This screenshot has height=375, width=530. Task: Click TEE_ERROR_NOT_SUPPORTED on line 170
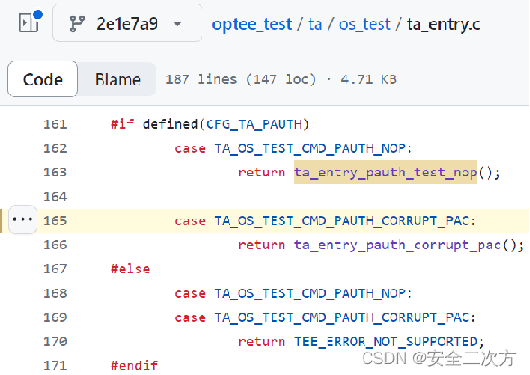point(386,342)
